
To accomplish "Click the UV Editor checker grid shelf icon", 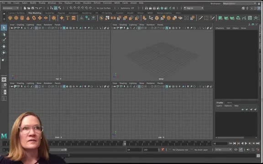I will click(x=250, y=18).
